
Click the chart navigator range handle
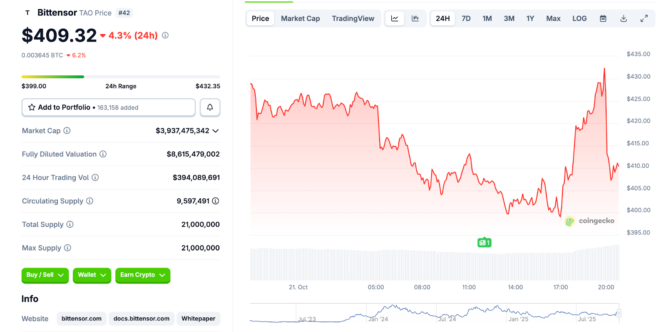click(x=619, y=313)
